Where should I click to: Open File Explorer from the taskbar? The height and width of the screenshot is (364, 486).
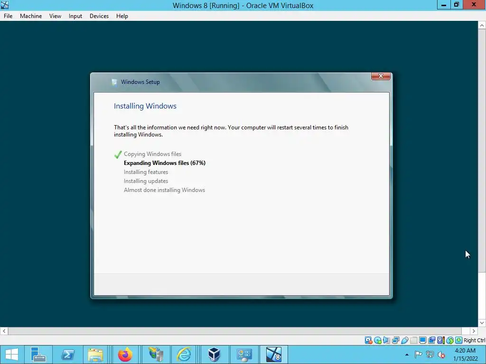tap(95, 355)
